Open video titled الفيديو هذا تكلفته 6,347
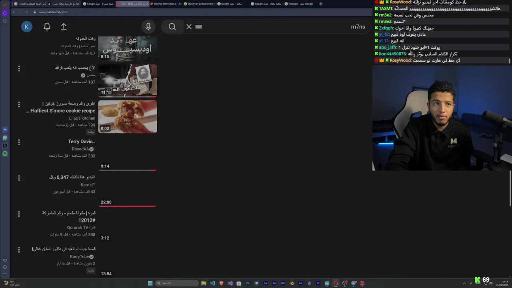 point(72,177)
